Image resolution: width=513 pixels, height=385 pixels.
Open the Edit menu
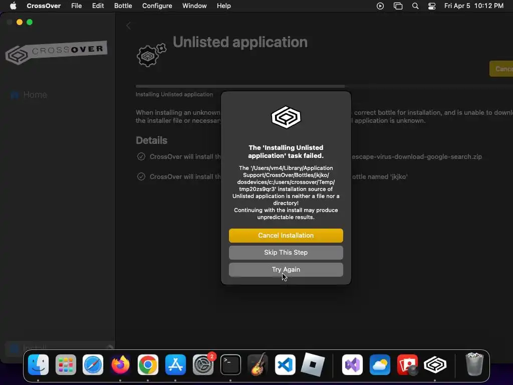[98, 6]
